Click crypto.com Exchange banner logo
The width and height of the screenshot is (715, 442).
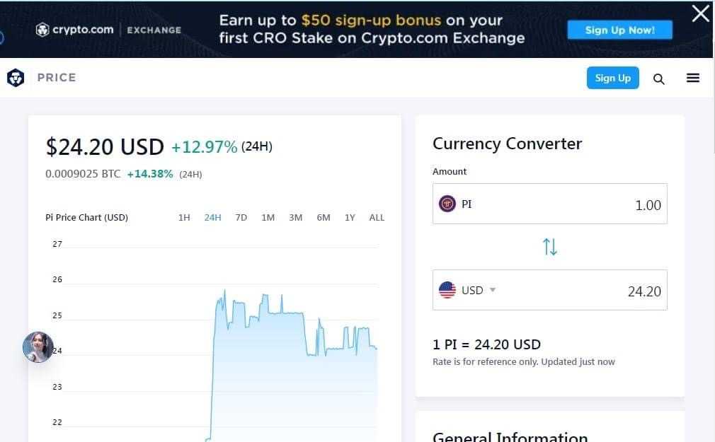tap(108, 30)
